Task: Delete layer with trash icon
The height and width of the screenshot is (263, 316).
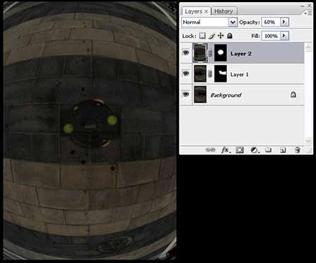Action: [298, 149]
